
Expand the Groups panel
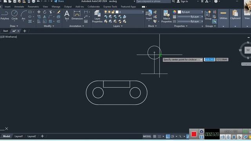[210, 26]
